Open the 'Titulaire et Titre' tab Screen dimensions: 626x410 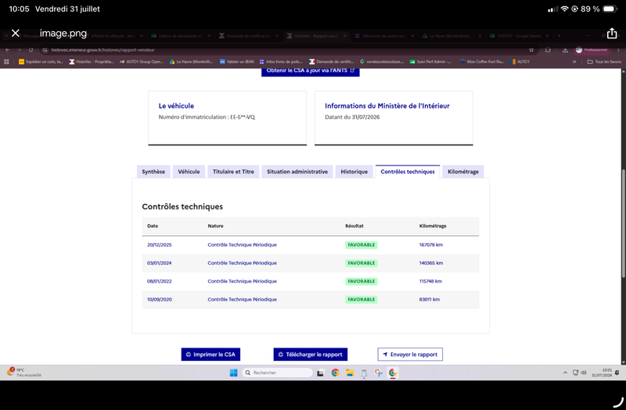pyautogui.click(x=233, y=172)
